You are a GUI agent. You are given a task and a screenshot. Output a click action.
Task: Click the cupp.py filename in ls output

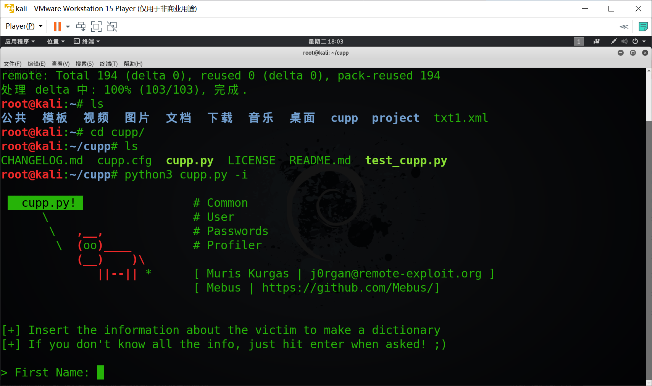click(190, 161)
